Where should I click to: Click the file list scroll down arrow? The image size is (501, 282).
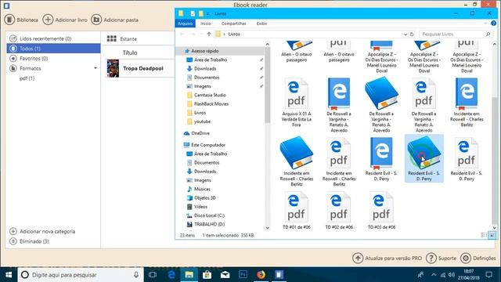(495, 228)
